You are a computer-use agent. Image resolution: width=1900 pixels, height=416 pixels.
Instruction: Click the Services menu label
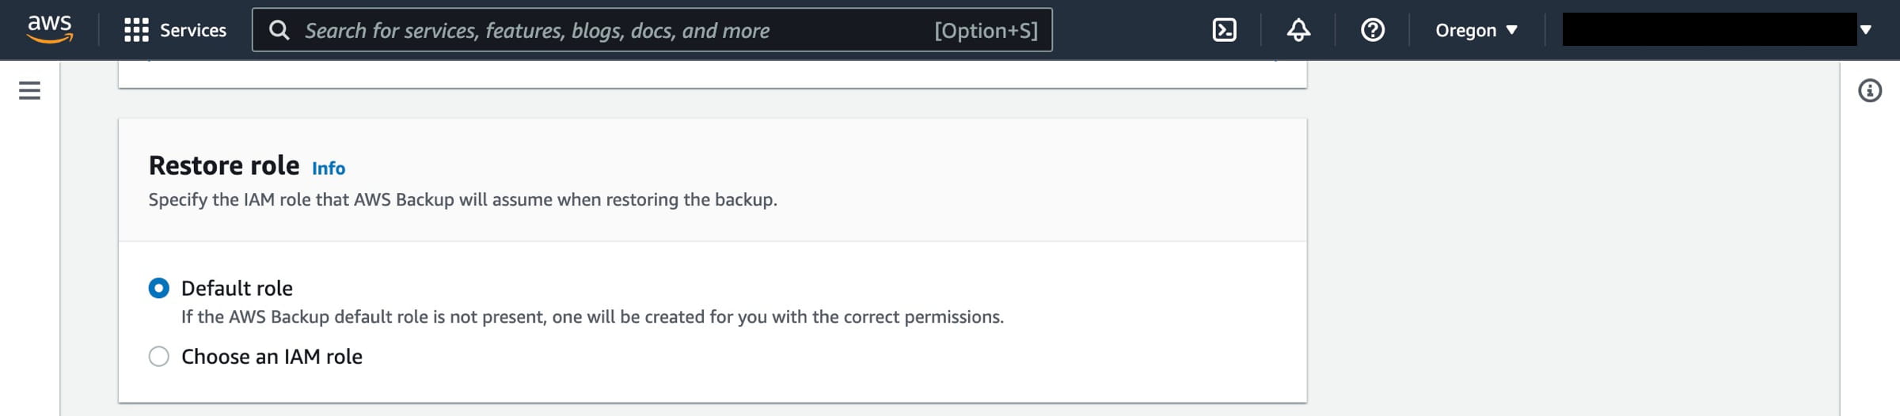[x=193, y=30]
